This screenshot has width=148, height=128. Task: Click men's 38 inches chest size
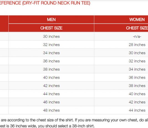coord(51,69)
